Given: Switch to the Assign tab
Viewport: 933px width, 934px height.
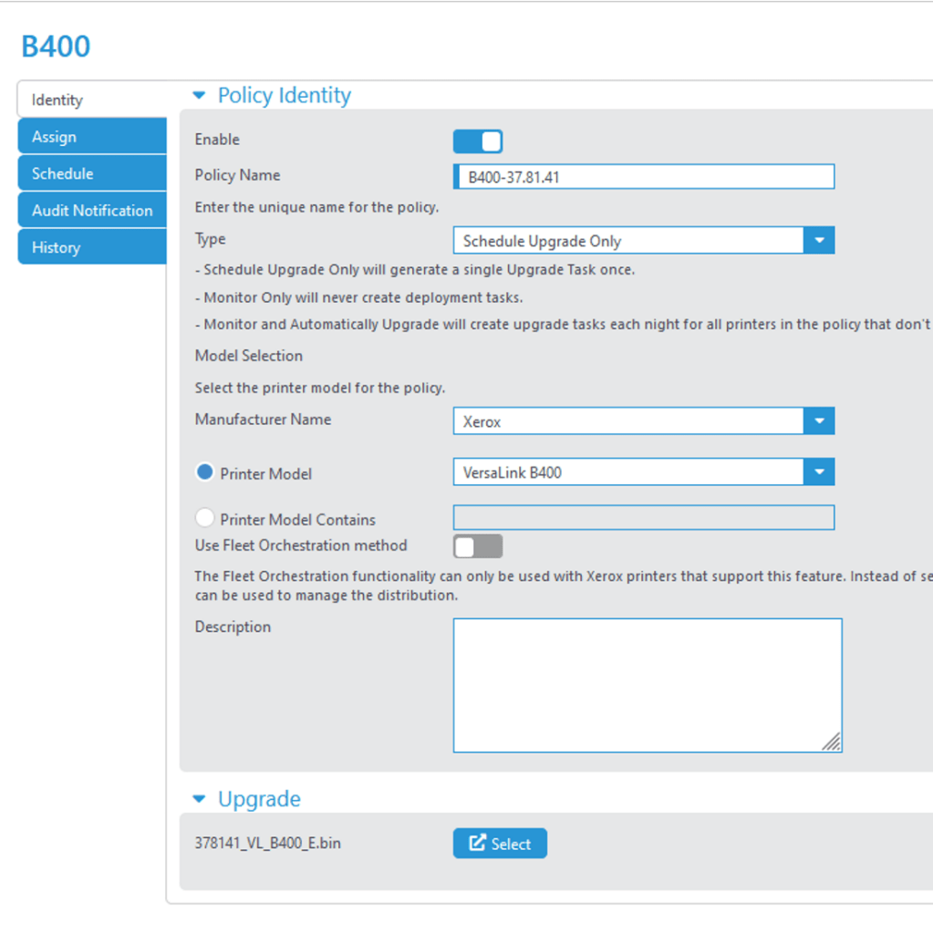Looking at the screenshot, I should tap(91, 137).
